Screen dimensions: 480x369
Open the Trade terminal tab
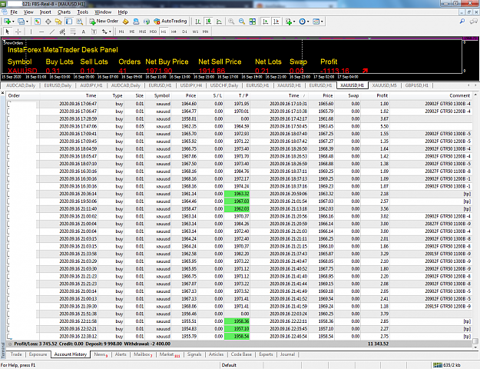[16, 354]
